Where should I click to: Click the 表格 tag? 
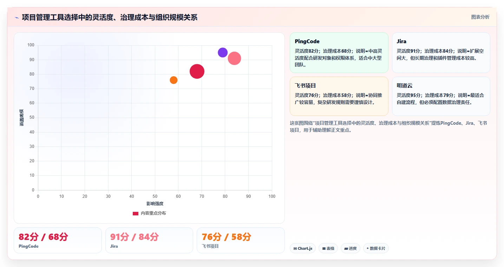click(x=328, y=248)
